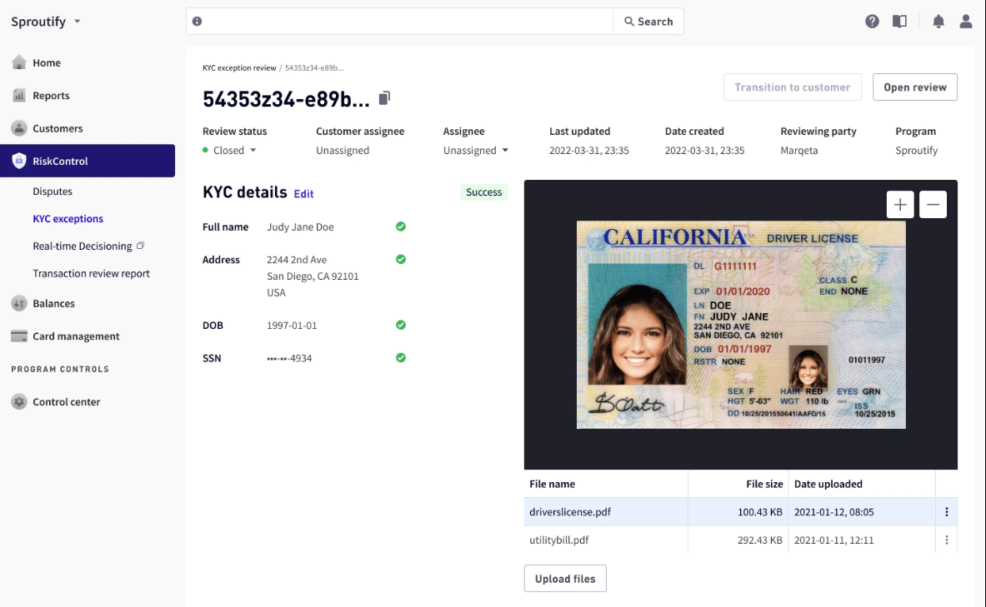The width and height of the screenshot is (986, 607).
Task: Open Transaction review report in sidebar
Action: coord(92,274)
